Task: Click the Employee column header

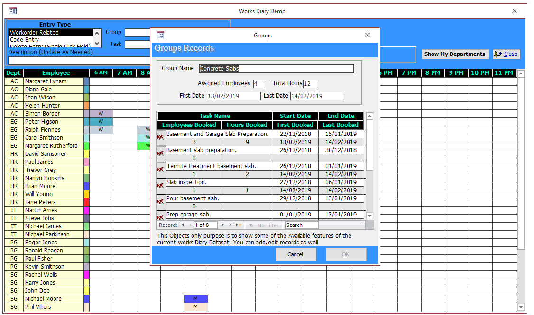Action: pyautogui.click(x=56, y=73)
